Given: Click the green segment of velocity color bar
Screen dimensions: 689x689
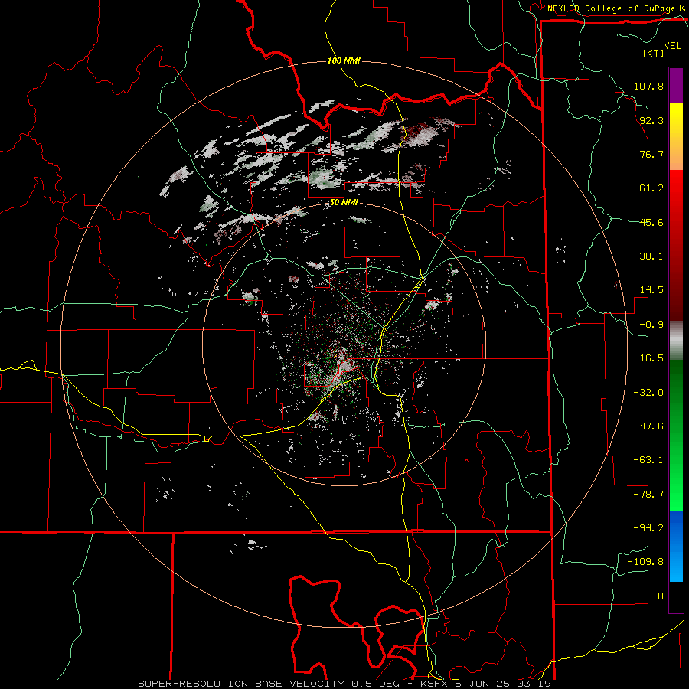Looking at the screenshot, I should click(x=676, y=435).
